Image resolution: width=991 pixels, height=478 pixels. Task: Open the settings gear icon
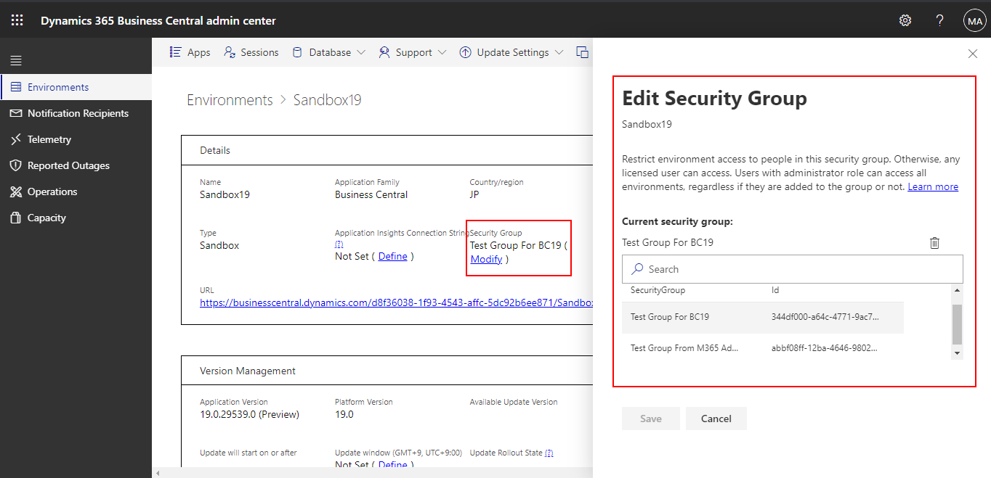point(905,20)
